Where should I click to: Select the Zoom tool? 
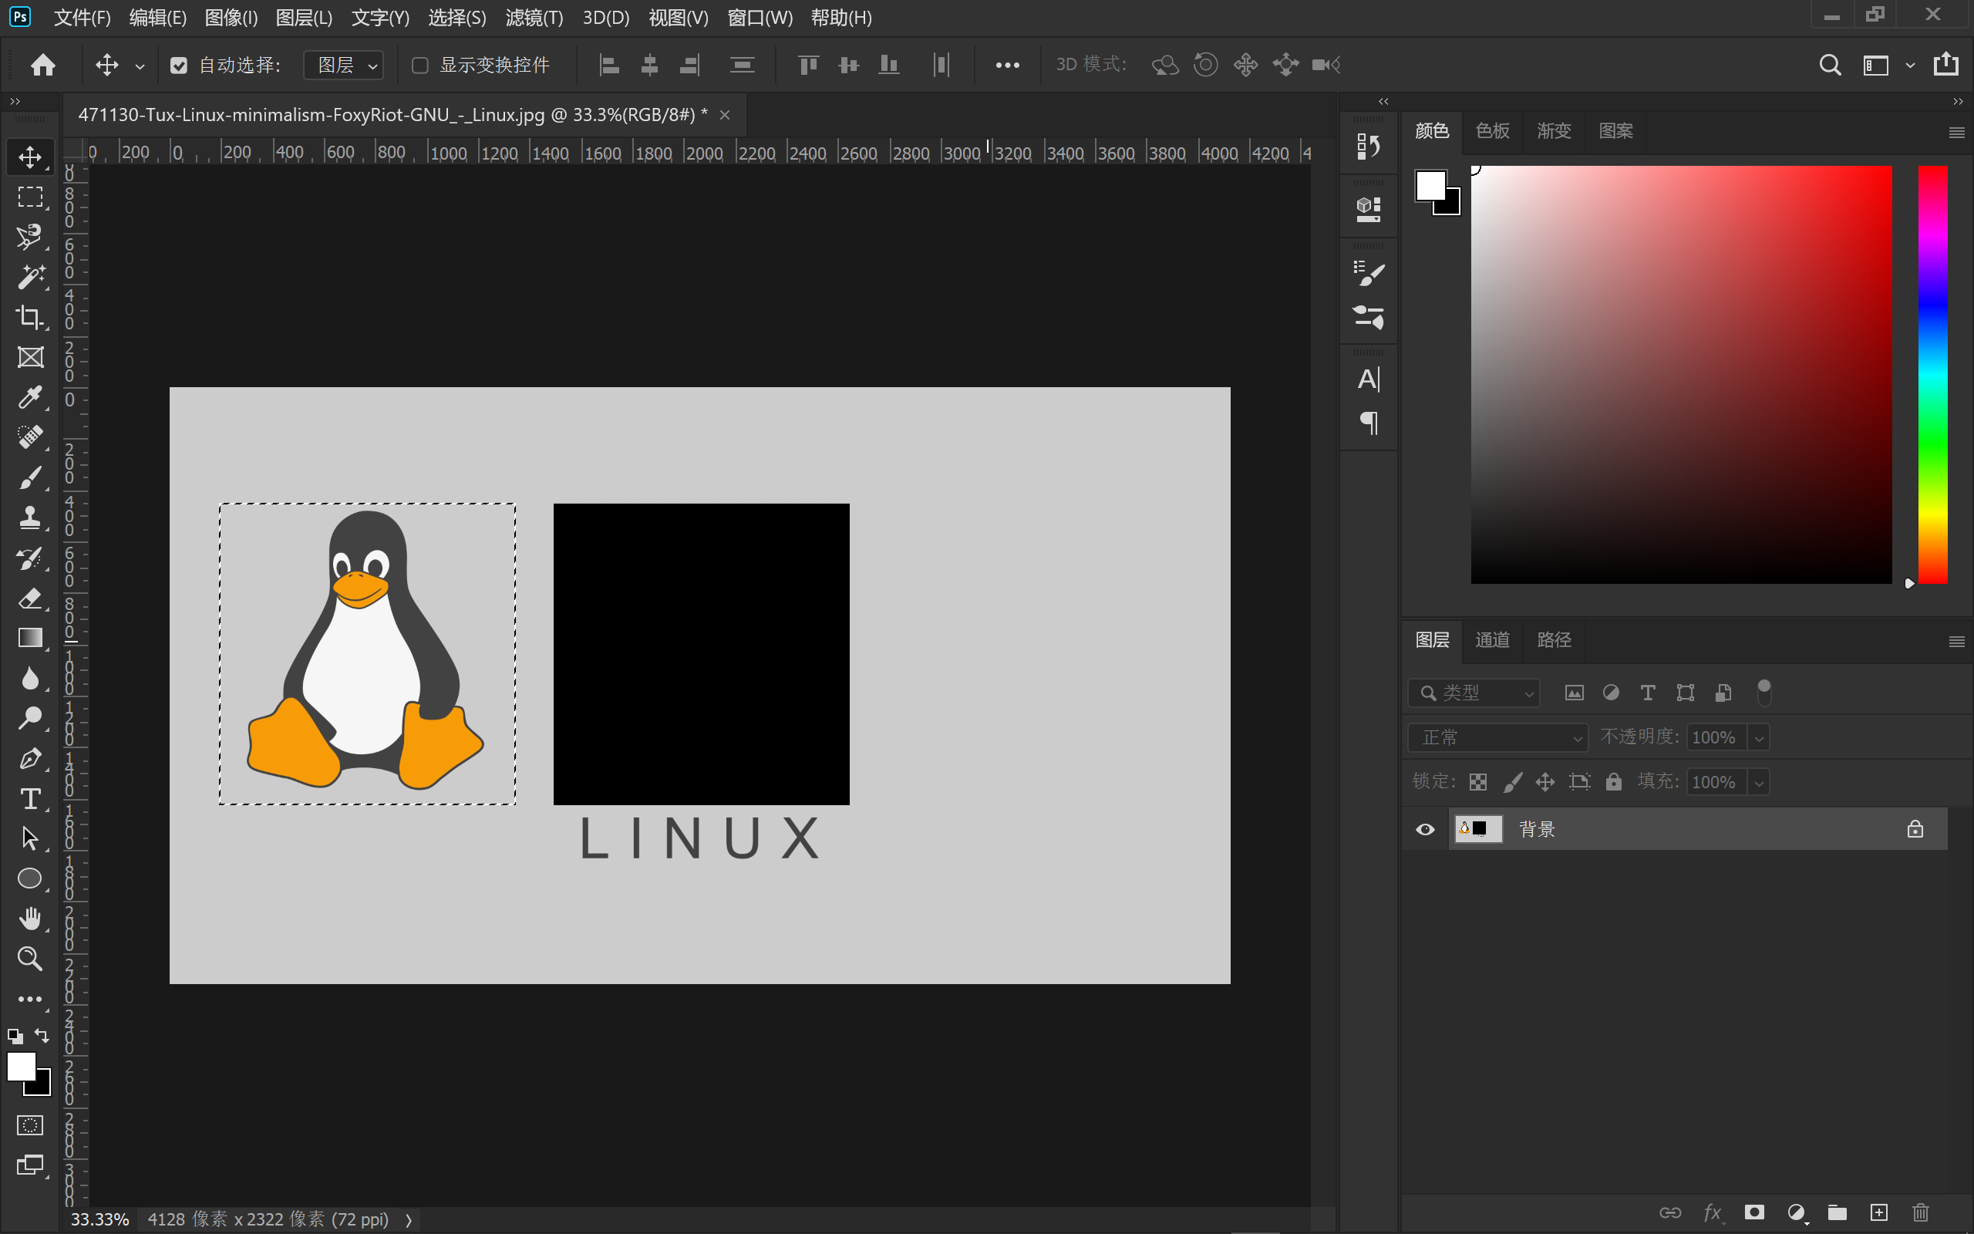pos(30,958)
